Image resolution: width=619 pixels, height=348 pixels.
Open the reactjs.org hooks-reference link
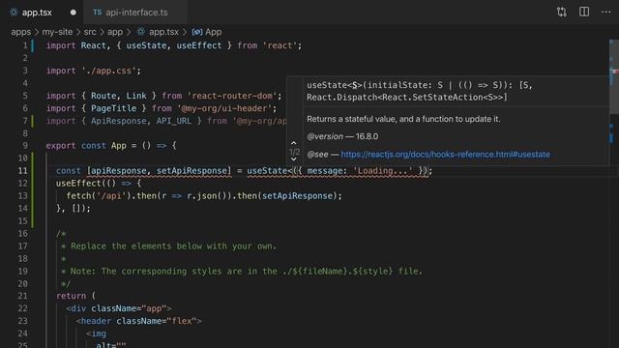(445, 155)
